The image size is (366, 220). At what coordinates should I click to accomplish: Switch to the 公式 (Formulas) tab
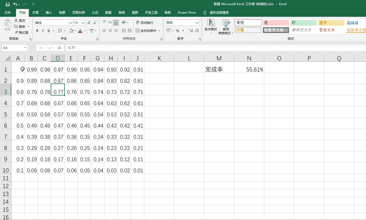coord(95,13)
